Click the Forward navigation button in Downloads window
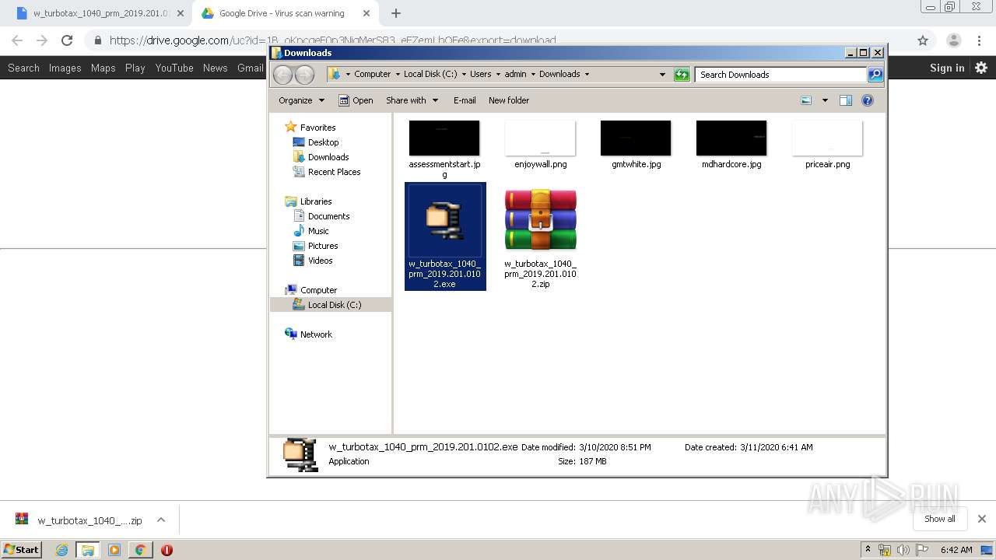 pos(305,75)
